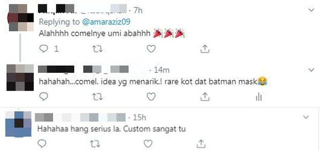Retweet the batman mask tweet
This screenshot has width=320, height=151.
(x=97, y=97)
